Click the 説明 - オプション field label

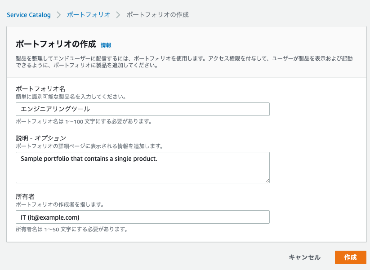[41, 138]
